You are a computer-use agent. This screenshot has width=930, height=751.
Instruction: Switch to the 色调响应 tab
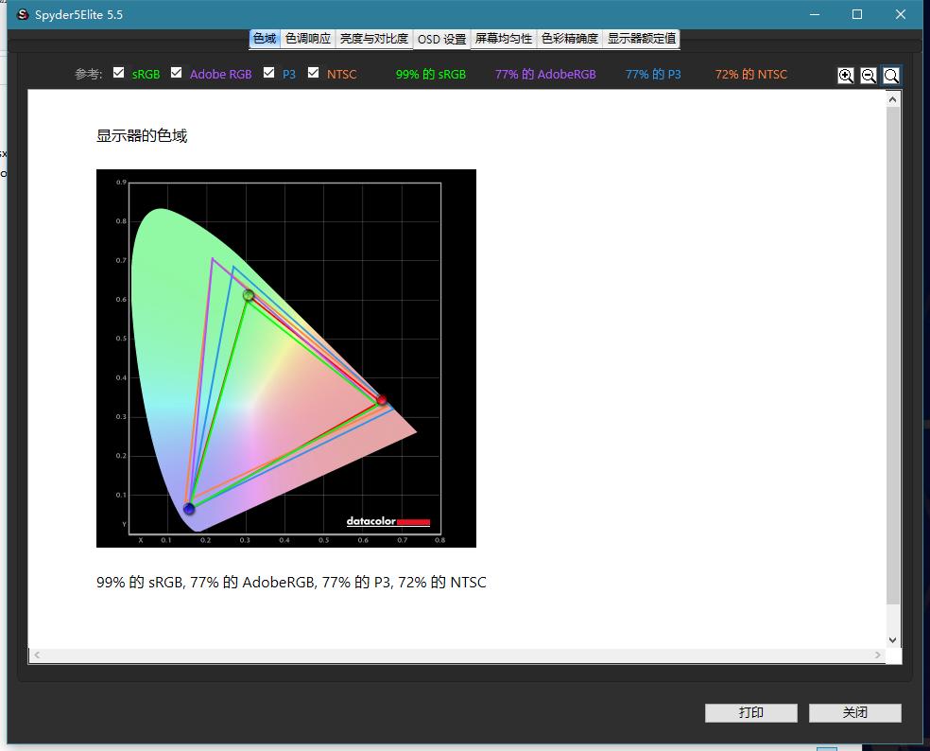click(x=308, y=39)
